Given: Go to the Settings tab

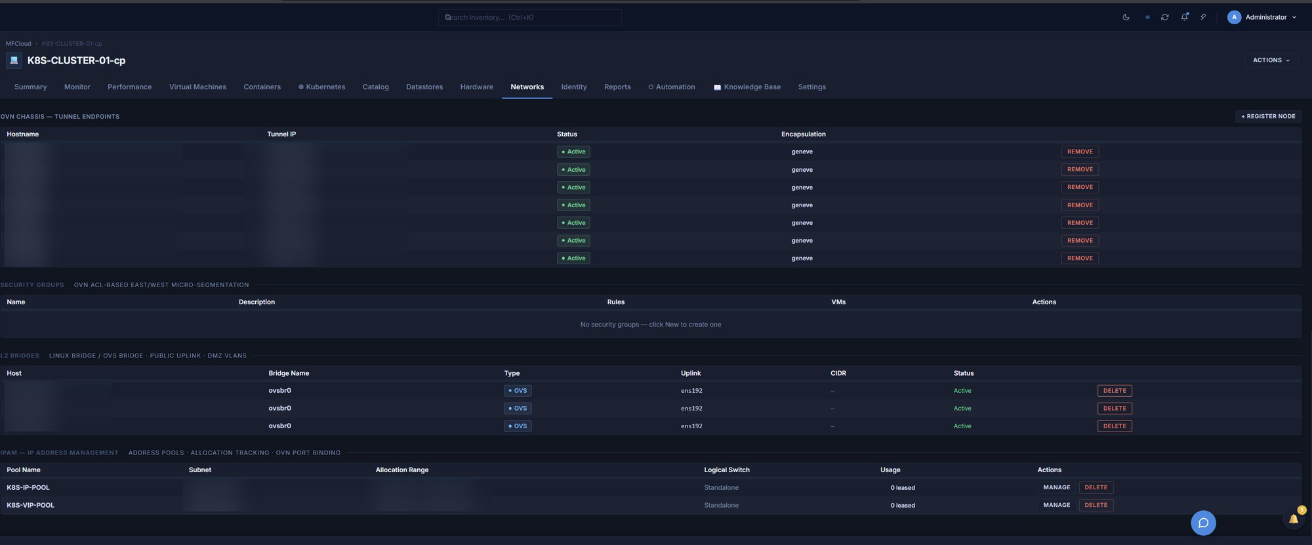Looking at the screenshot, I should click(x=812, y=87).
